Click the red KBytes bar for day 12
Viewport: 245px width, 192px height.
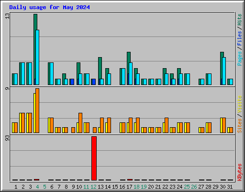pos(94,158)
